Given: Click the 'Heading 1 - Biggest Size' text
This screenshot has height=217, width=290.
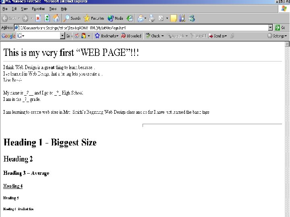Looking at the screenshot, I should 50,142.
